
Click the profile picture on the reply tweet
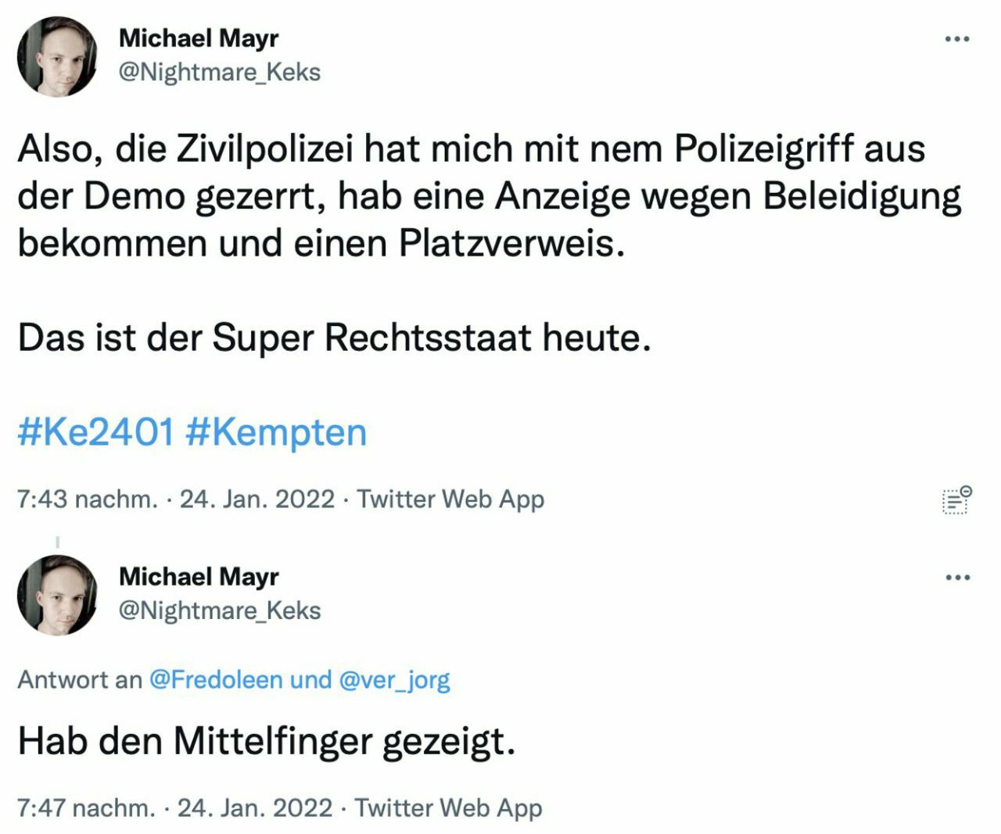57,595
